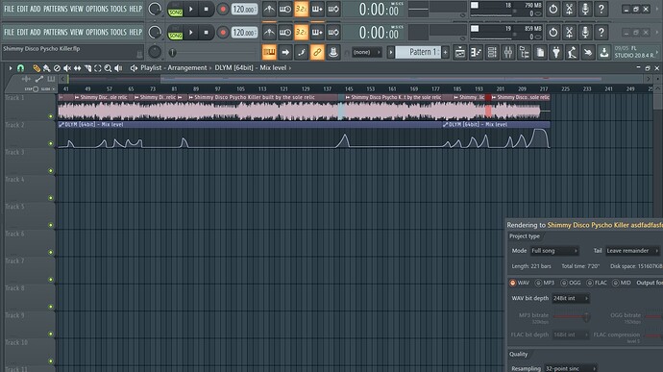Open HELP menu in hidden back FL window

[x=135, y=9]
